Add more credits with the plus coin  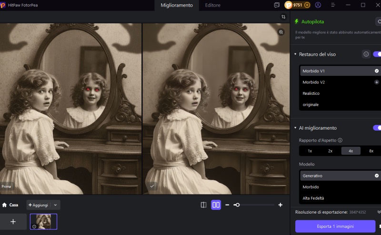[x=307, y=5]
